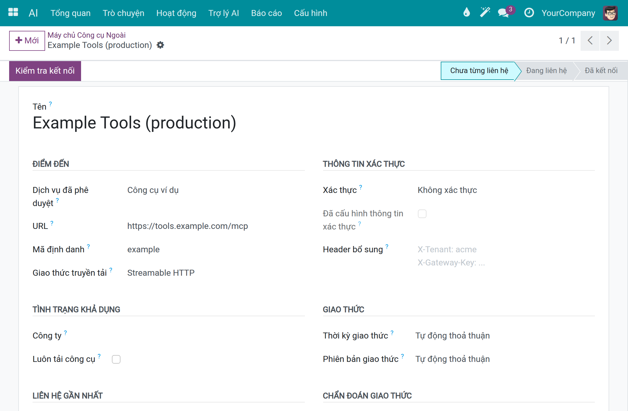Go to next record arrow
This screenshot has height=411, width=628.
(x=609, y=41)
